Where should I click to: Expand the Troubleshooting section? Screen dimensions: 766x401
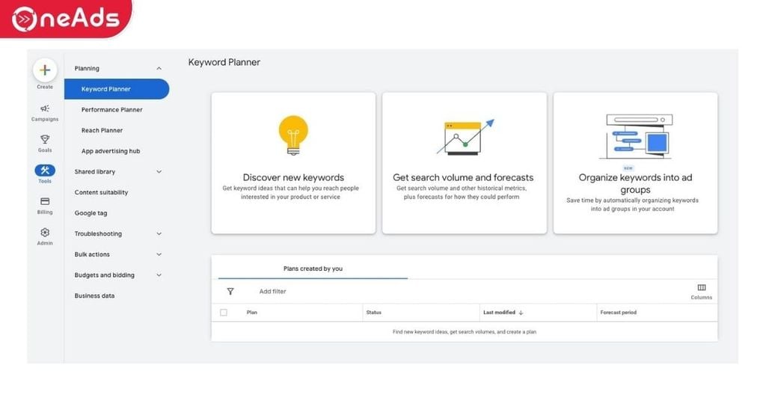click(117, 234)
